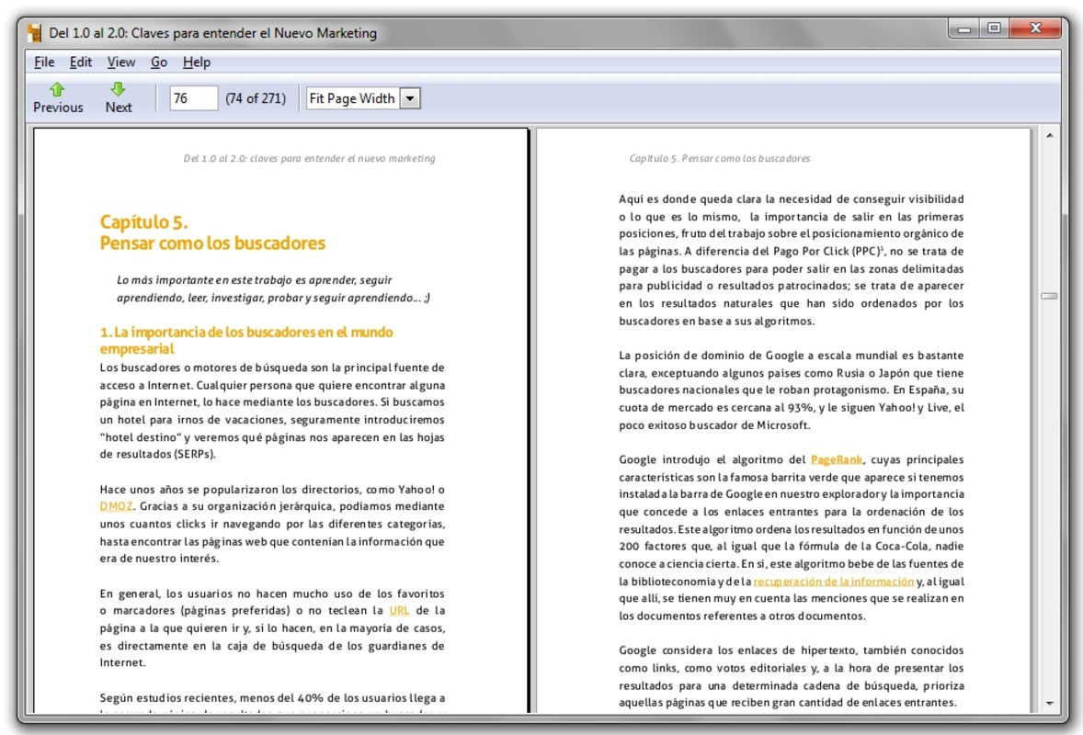Click section title '1. La importancia de los buscadores'
This screenshot has height=735, width=1083.
[x=246, y=340]
